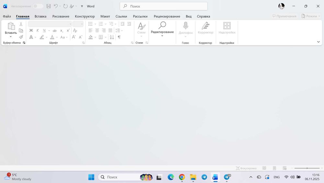Toggle bold Ж formatting
Image resolution: width=324 pixels, height=183 pixels.
click(31, 30)
